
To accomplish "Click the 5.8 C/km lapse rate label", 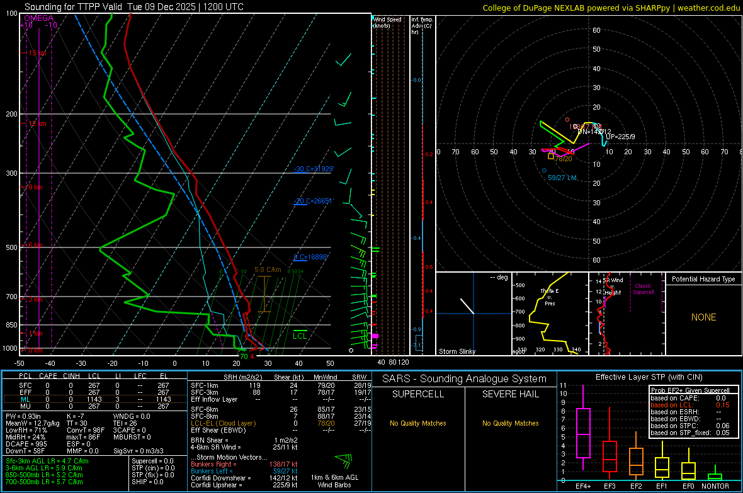I will [x=268, y=269].
